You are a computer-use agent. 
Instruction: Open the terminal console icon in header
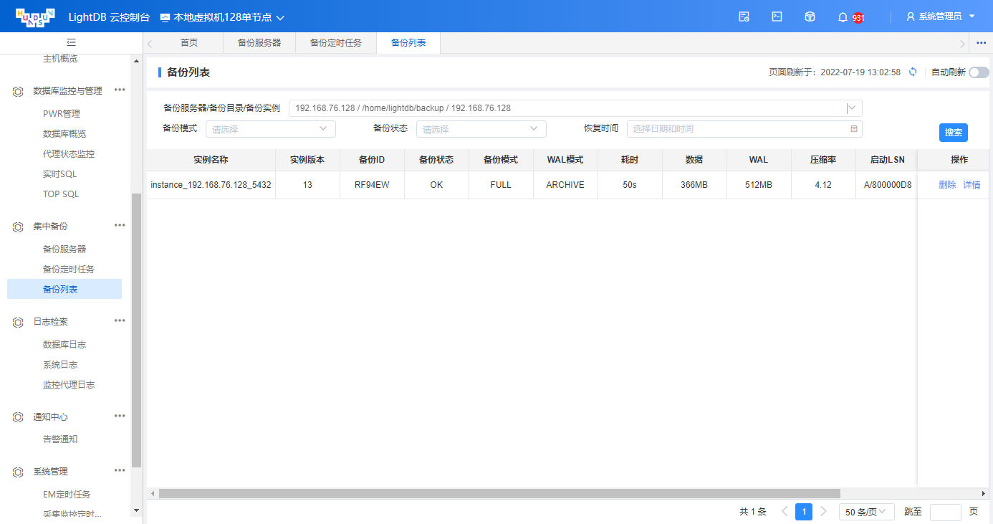pos(777,16)
